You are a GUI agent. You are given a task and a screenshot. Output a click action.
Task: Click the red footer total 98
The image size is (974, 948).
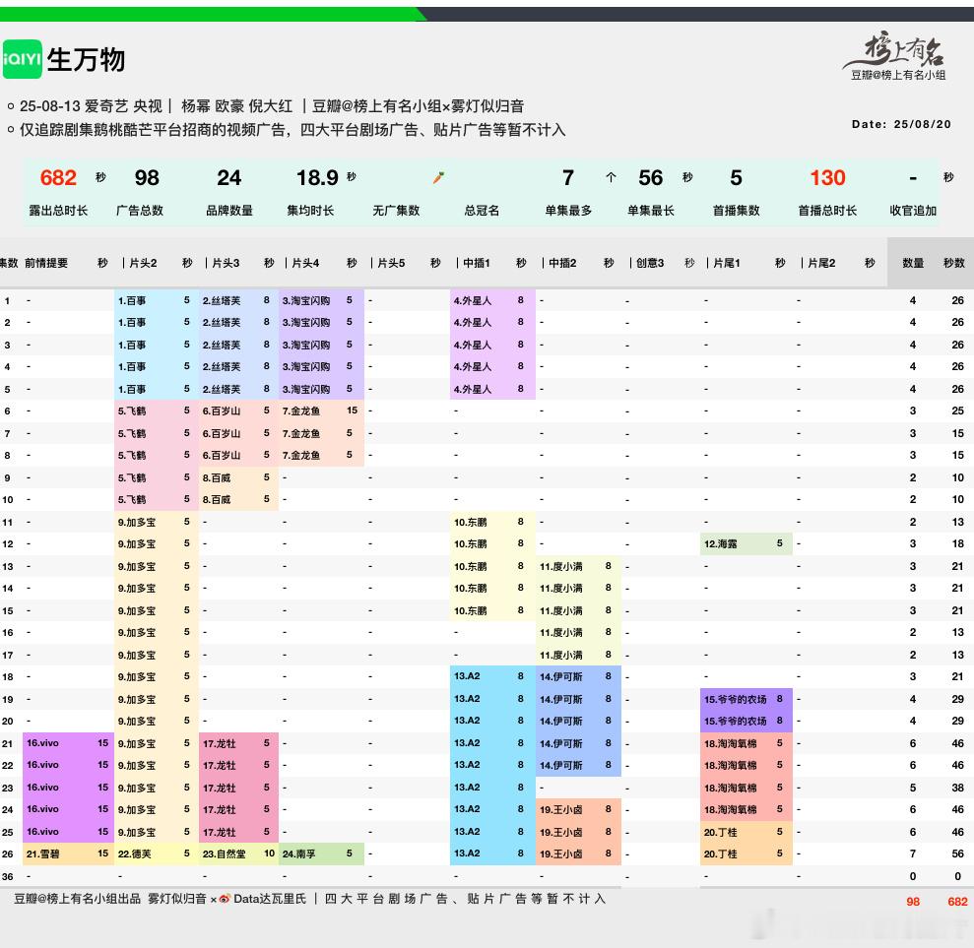click(913, 902)
